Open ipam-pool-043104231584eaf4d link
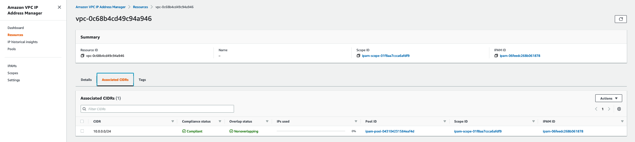Viewport: 635px width, 142px height. [390, 131]
